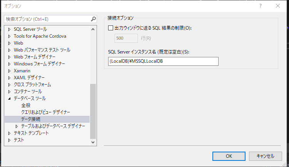Select 全般 under データベース ツール
Viewport: 289px width, 167px height.
pos(26,105)
